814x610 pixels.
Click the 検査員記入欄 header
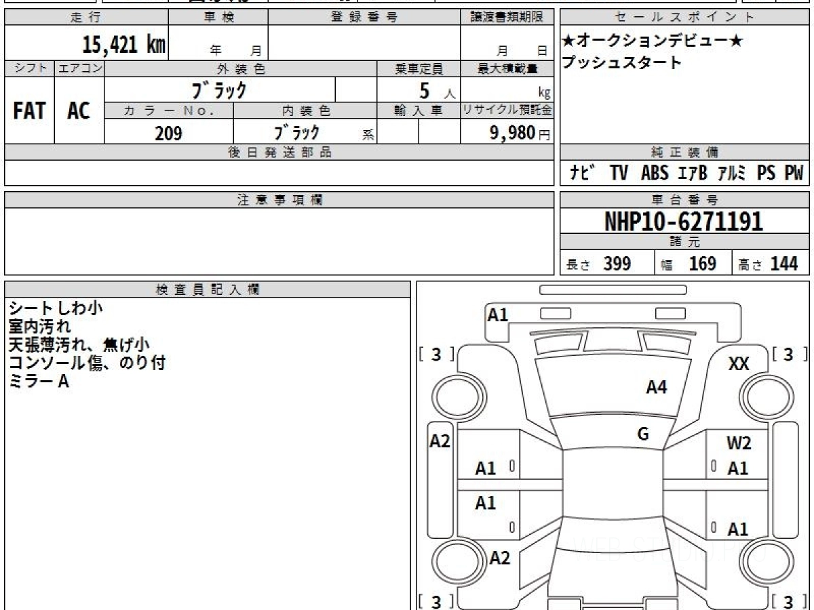tap(208, 289)
